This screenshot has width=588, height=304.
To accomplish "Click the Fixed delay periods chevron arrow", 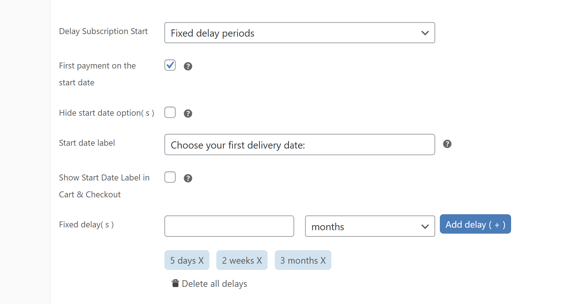I will [x=425, y=33].
